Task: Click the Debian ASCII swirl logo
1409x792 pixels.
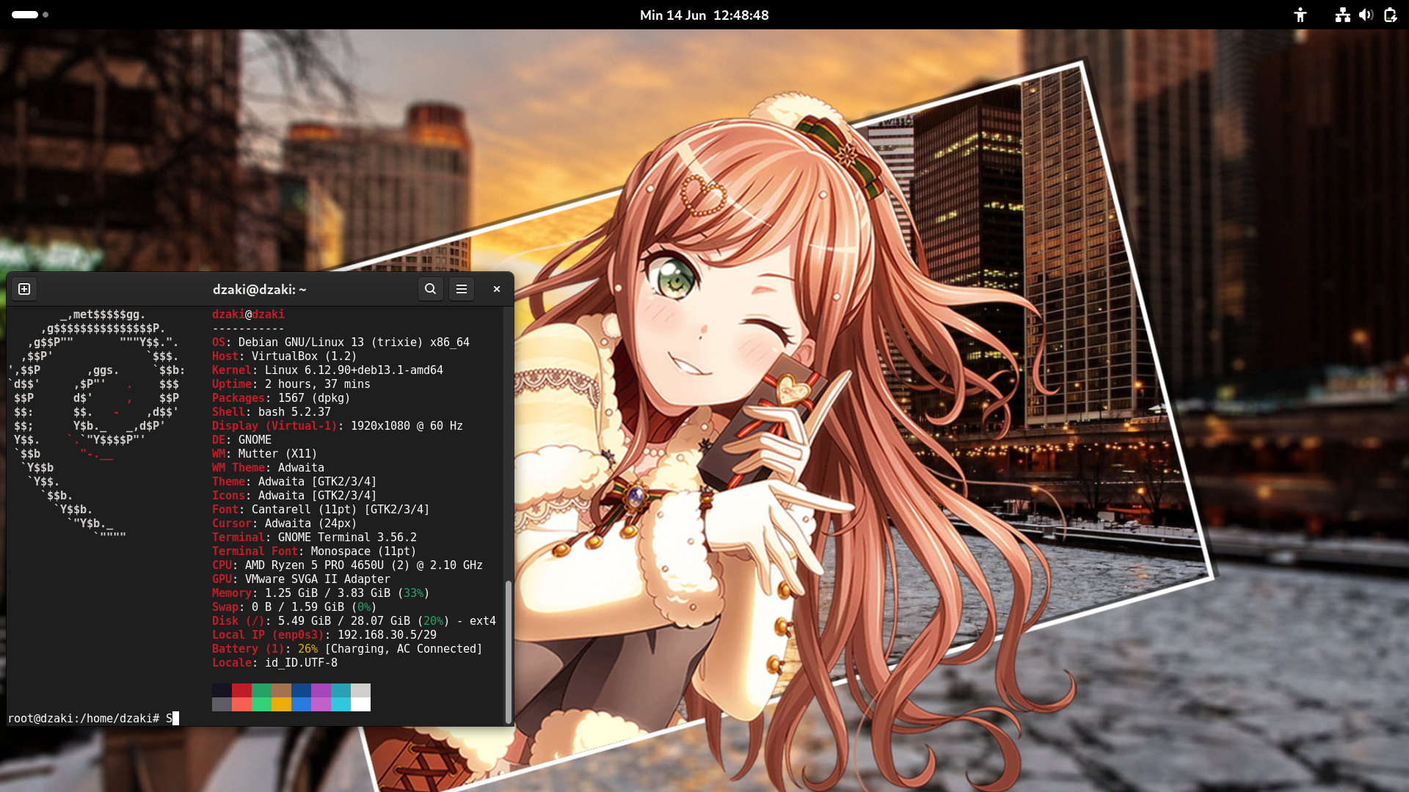Action: click(96, 425)
